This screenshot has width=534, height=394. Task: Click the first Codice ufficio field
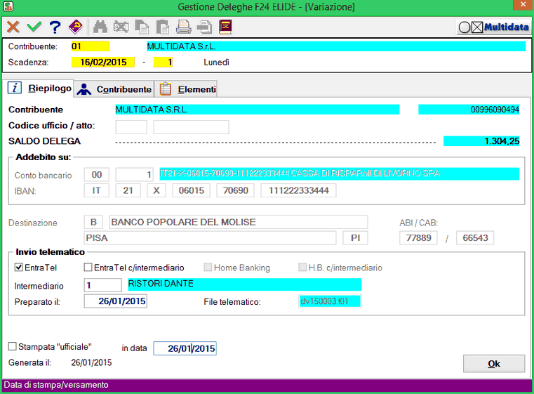pos(131,127)
